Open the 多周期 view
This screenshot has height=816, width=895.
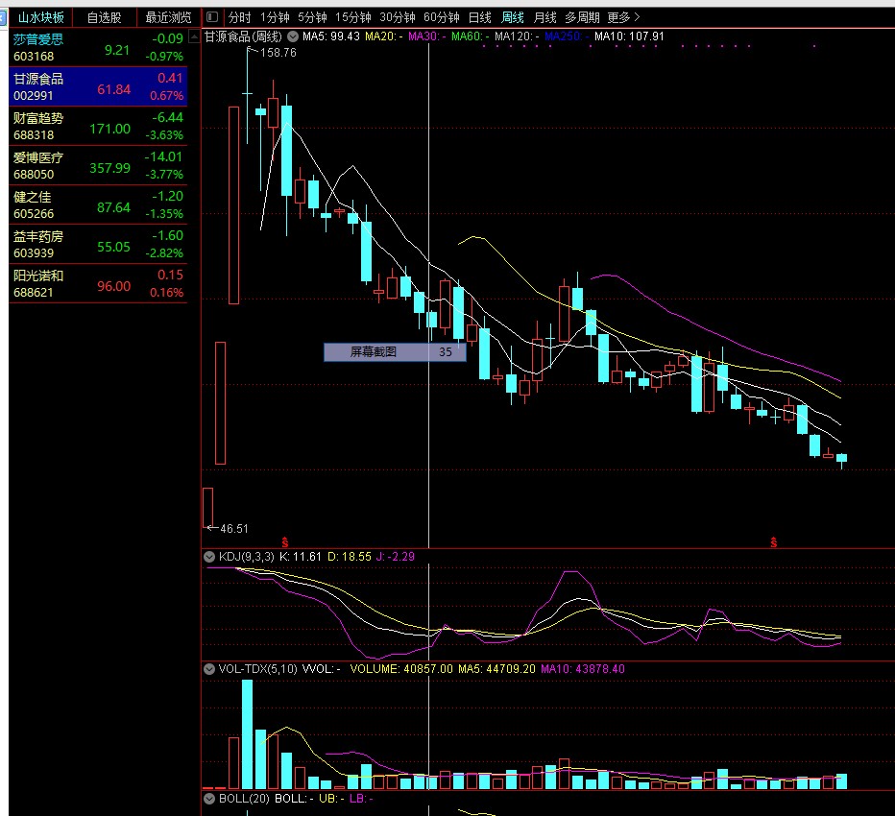(x=582, y=17)
